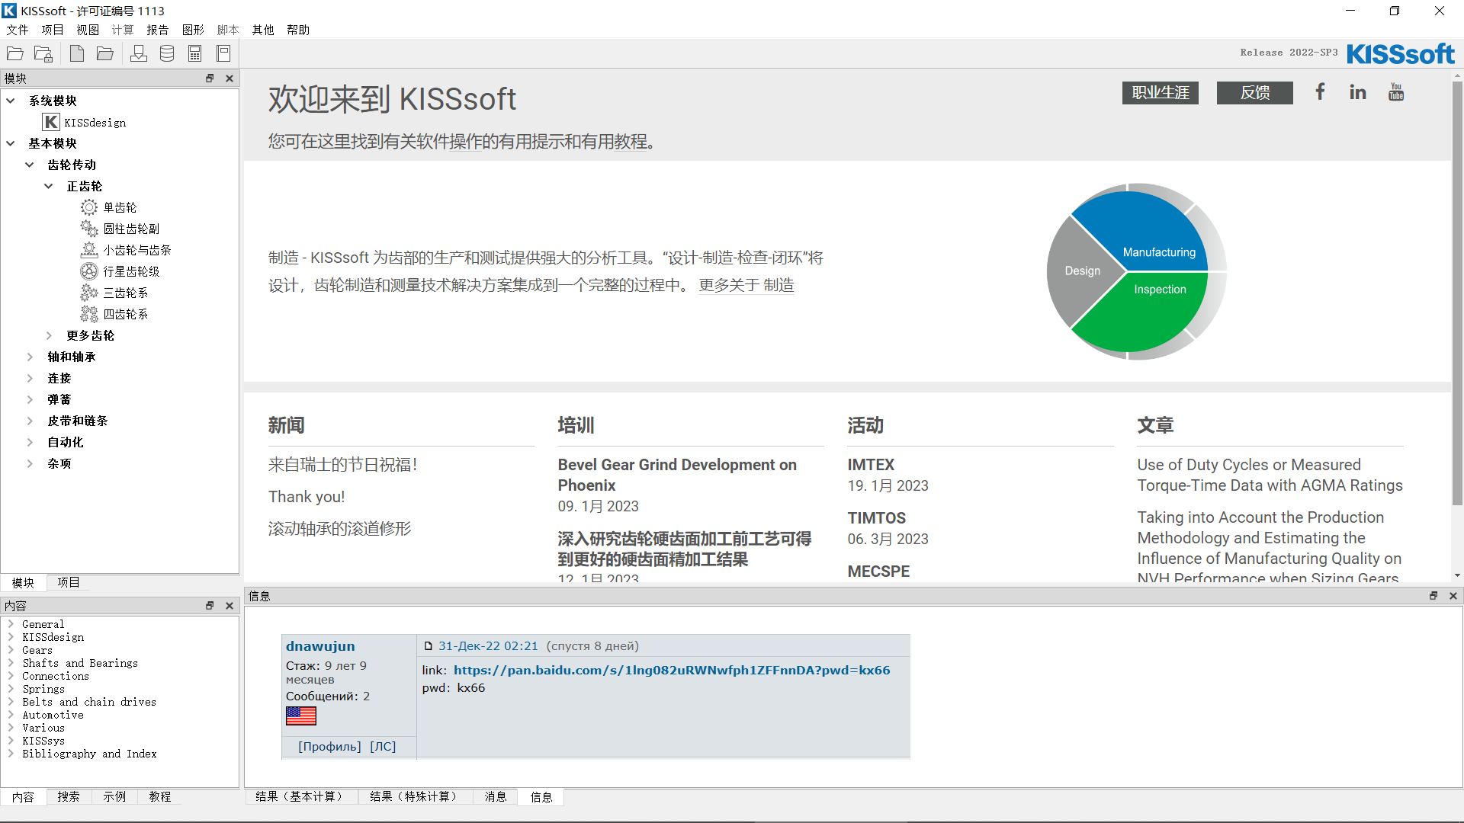Switch to the 教程 tab
The height and width of the screenshot is (823, 1464).
tap(160, 796)
